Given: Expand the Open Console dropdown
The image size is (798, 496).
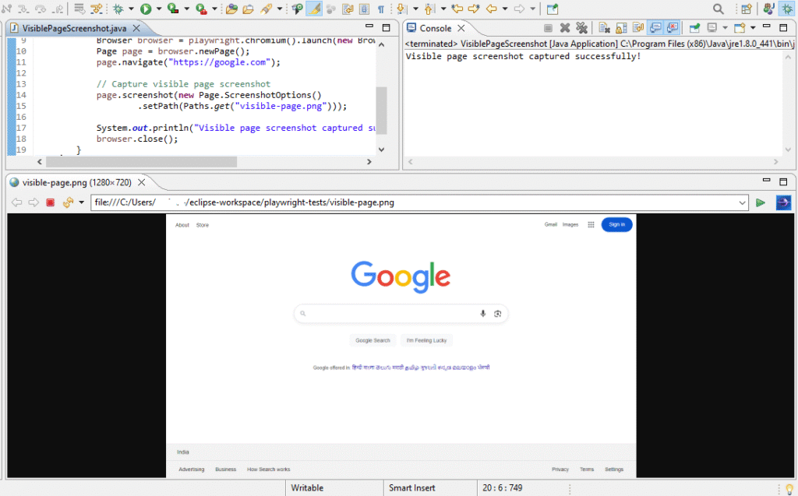Looking at the screenshot, I should [x=753, y=27].
